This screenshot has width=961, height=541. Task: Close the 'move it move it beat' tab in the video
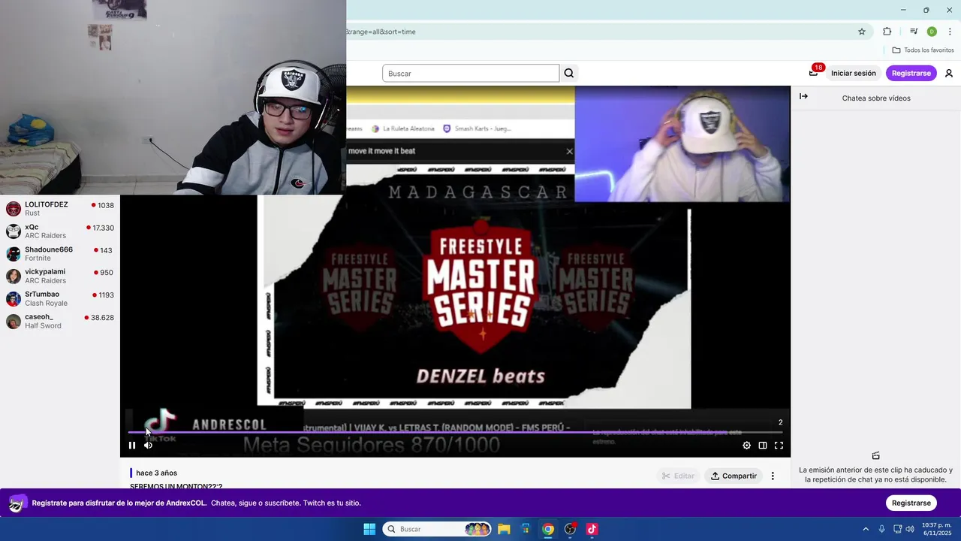[569, 151]
